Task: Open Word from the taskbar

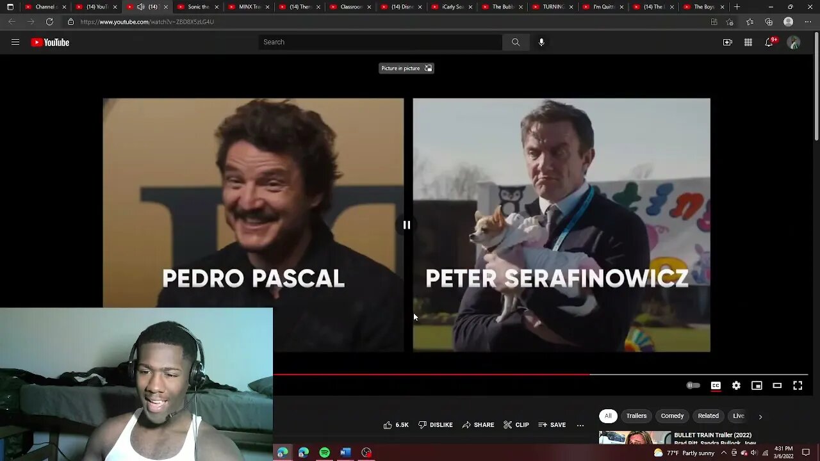Action: pos(346,453)
